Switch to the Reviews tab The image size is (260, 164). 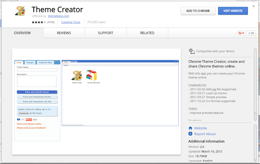coord(64,33)
